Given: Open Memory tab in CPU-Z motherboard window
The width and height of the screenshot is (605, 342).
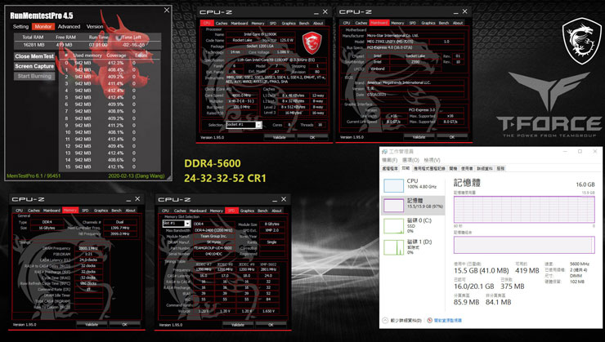Looking at the screenshot, I should pos(397,23).
